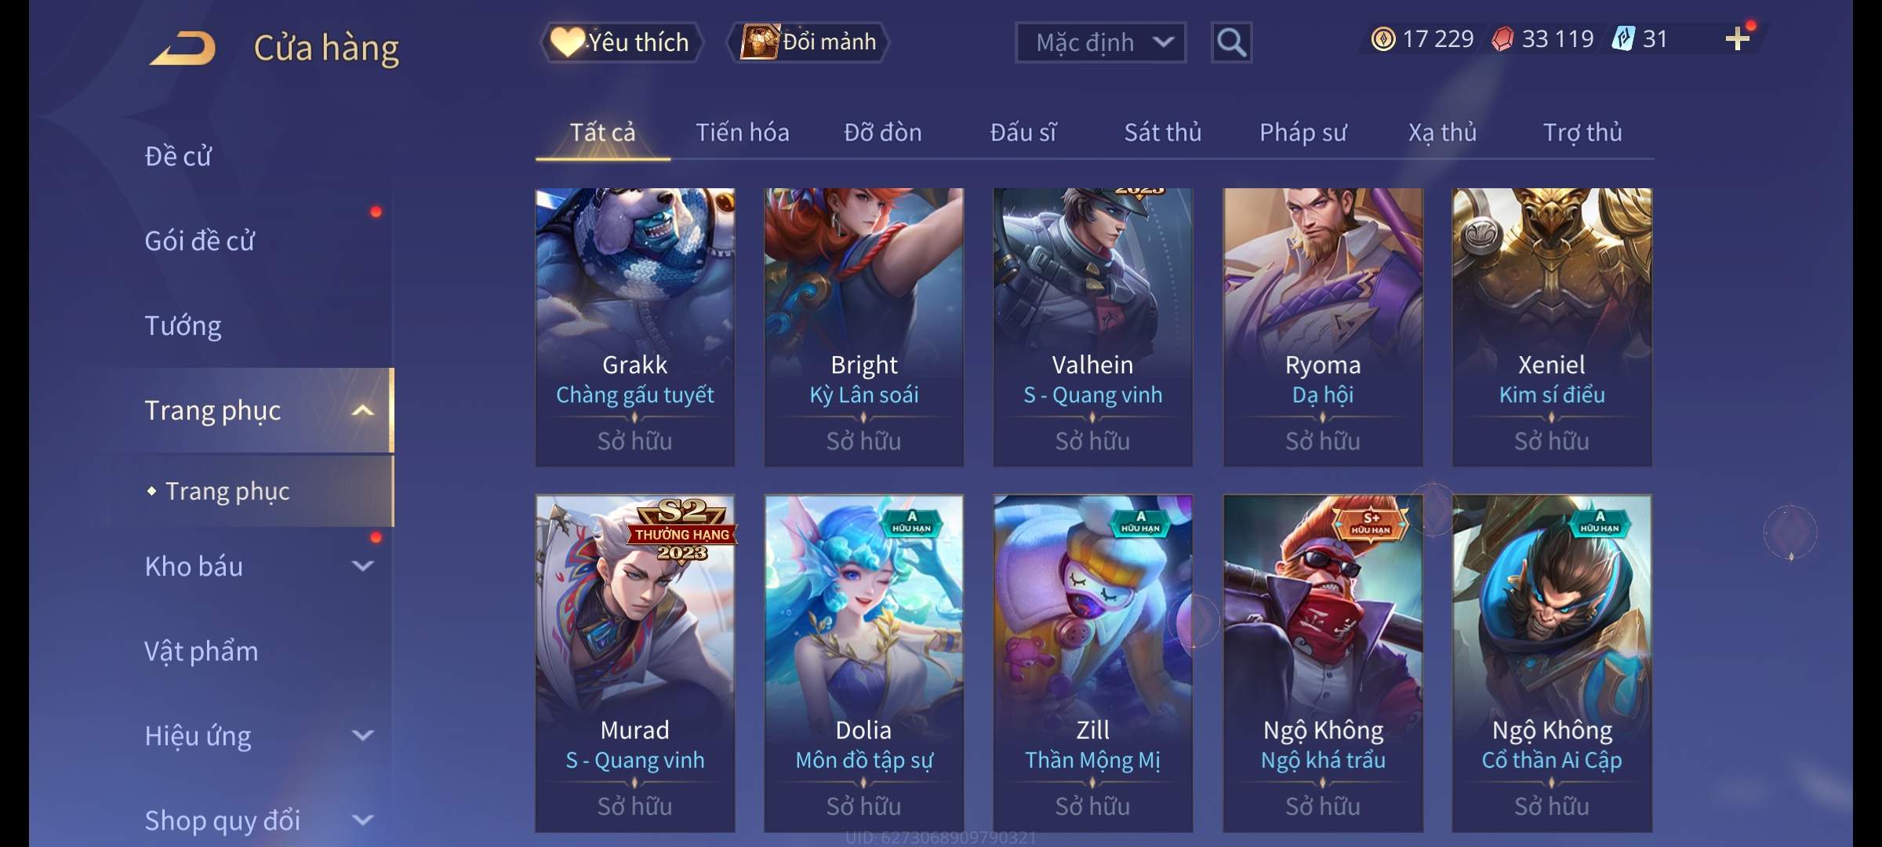This screenshot has width=1882, height=847.
Task: Open the search magnifier icon
Action: point(1231,42)
